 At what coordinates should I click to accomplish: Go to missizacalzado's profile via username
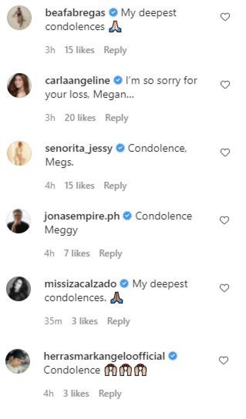tap(81, 284)
